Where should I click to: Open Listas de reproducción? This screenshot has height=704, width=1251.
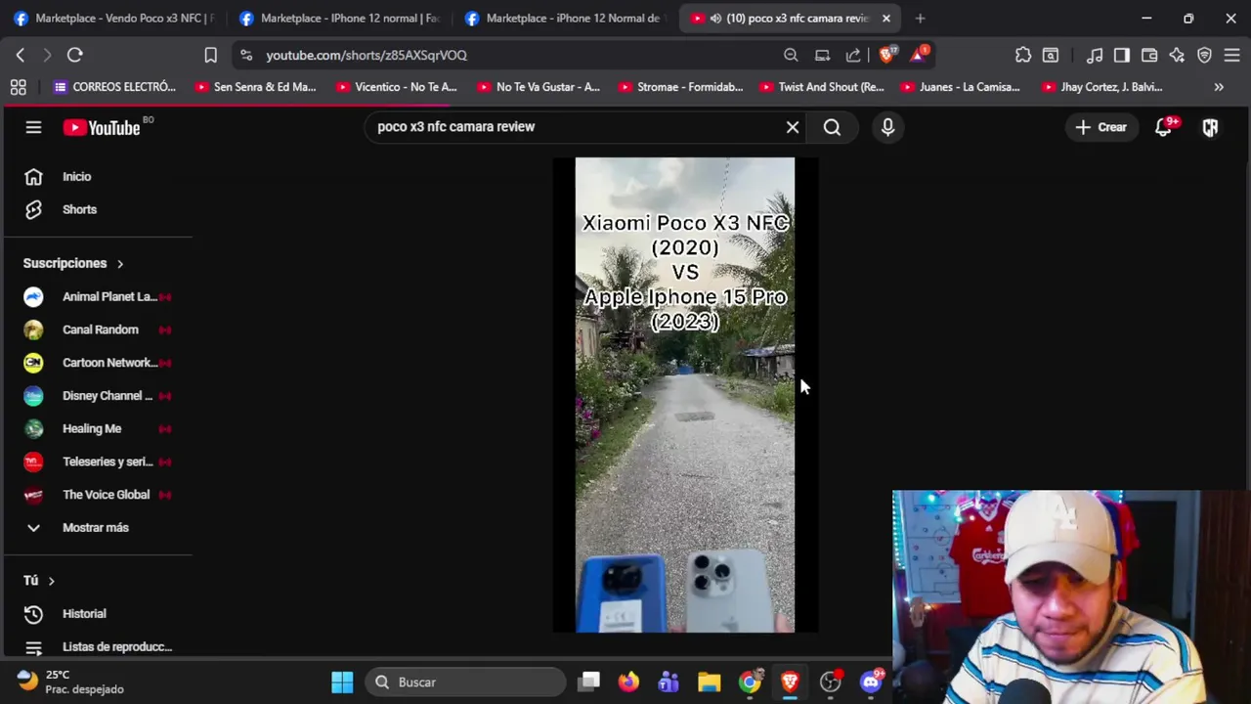[98, 646]
